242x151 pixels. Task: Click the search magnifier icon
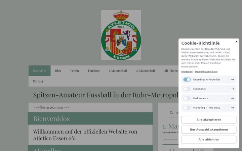click(171, 113)
